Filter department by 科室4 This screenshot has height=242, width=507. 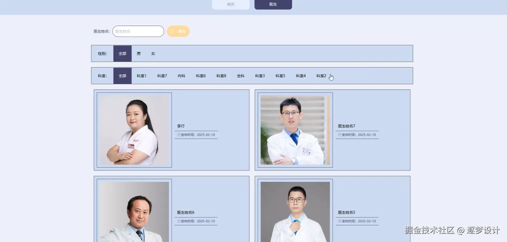tap(301, 76)
